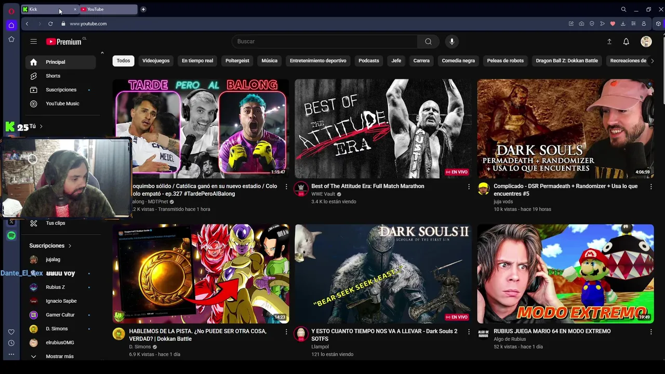Viewport: 665px width, 374px height.
Task: Switch to the Kick browser tab
Action: coord(47,9)
